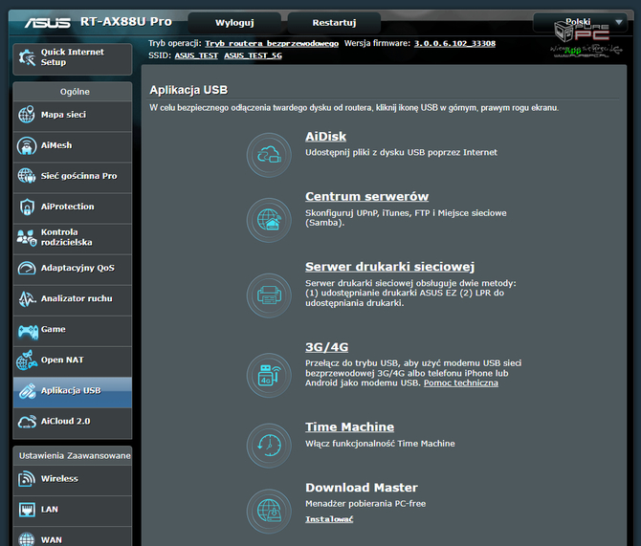Screen dimensions: 641x546
Task: Click the Open NAT menu label
Action: click(62, 360)
